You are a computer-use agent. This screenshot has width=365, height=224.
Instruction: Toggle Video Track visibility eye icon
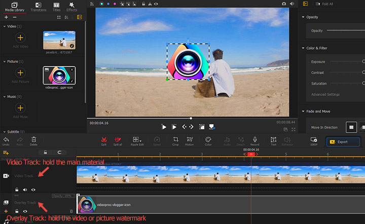coord(33,189)
